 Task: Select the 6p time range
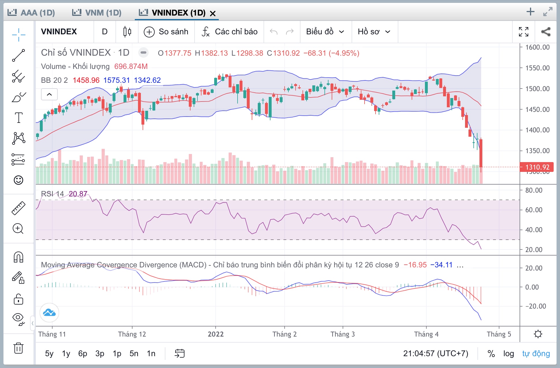(x=83, y=353)
